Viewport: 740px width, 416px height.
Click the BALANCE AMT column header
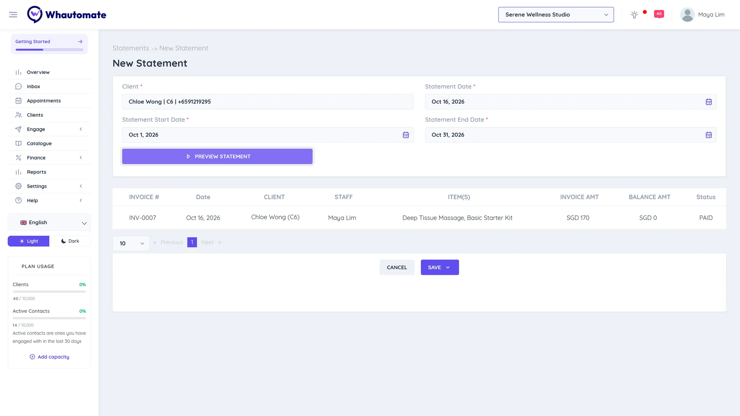pos(649,197)
